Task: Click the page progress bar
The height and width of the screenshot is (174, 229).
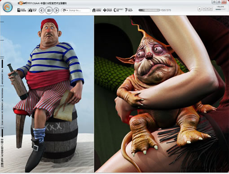Action: click(x=149, y=10)
